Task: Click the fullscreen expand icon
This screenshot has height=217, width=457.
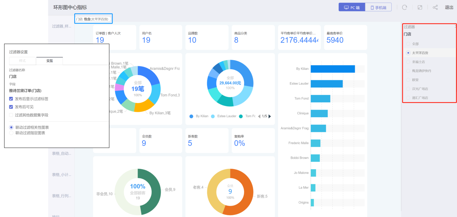Action: [420, 7]
